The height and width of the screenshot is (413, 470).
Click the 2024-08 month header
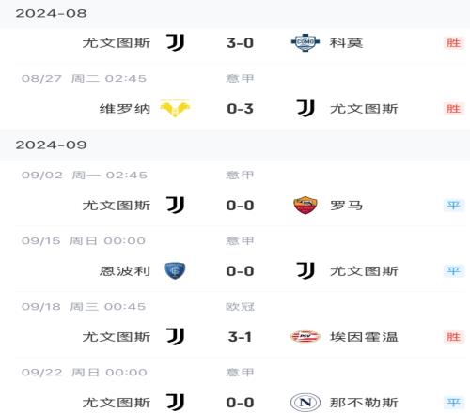(51, 13)
